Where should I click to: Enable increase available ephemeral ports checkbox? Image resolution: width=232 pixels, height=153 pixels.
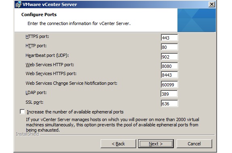(22, 111)
